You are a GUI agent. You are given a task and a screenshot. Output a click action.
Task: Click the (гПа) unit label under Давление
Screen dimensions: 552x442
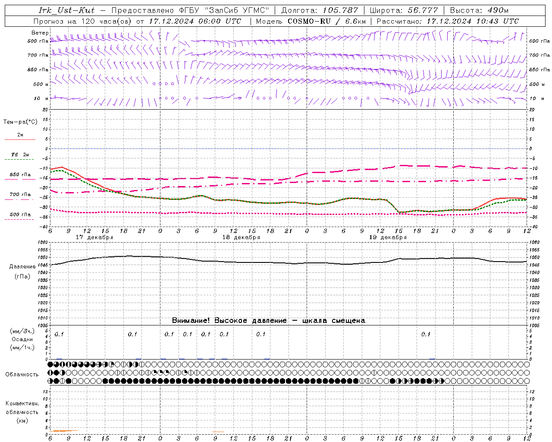22,277
